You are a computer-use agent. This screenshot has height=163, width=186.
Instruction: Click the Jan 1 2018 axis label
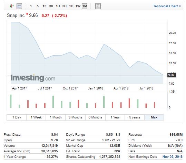click(96, 88)
